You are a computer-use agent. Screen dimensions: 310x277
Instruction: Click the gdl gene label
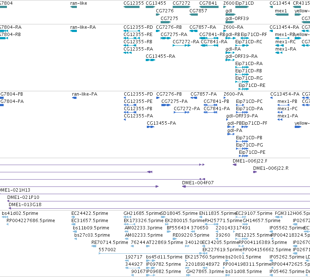pos(229,11)
